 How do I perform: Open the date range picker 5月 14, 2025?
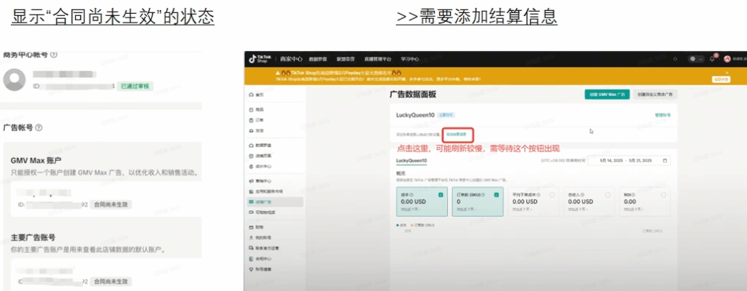pyautogui.click(x=629, y=161)
